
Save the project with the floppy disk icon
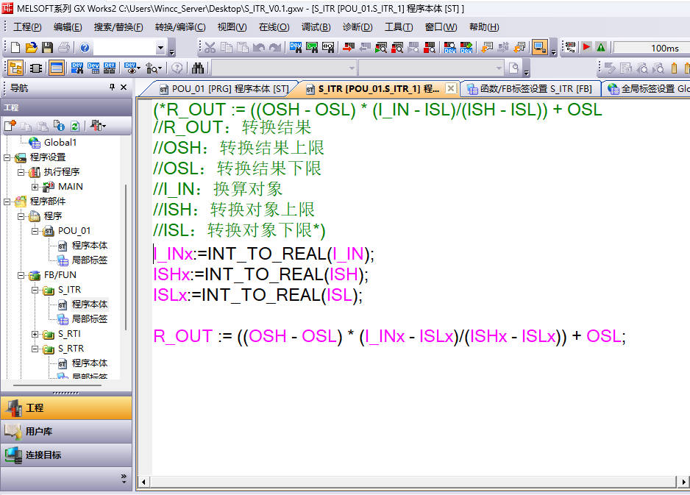(47, 48)
